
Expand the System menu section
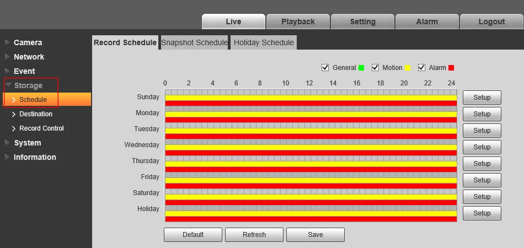tap(28, 143)
